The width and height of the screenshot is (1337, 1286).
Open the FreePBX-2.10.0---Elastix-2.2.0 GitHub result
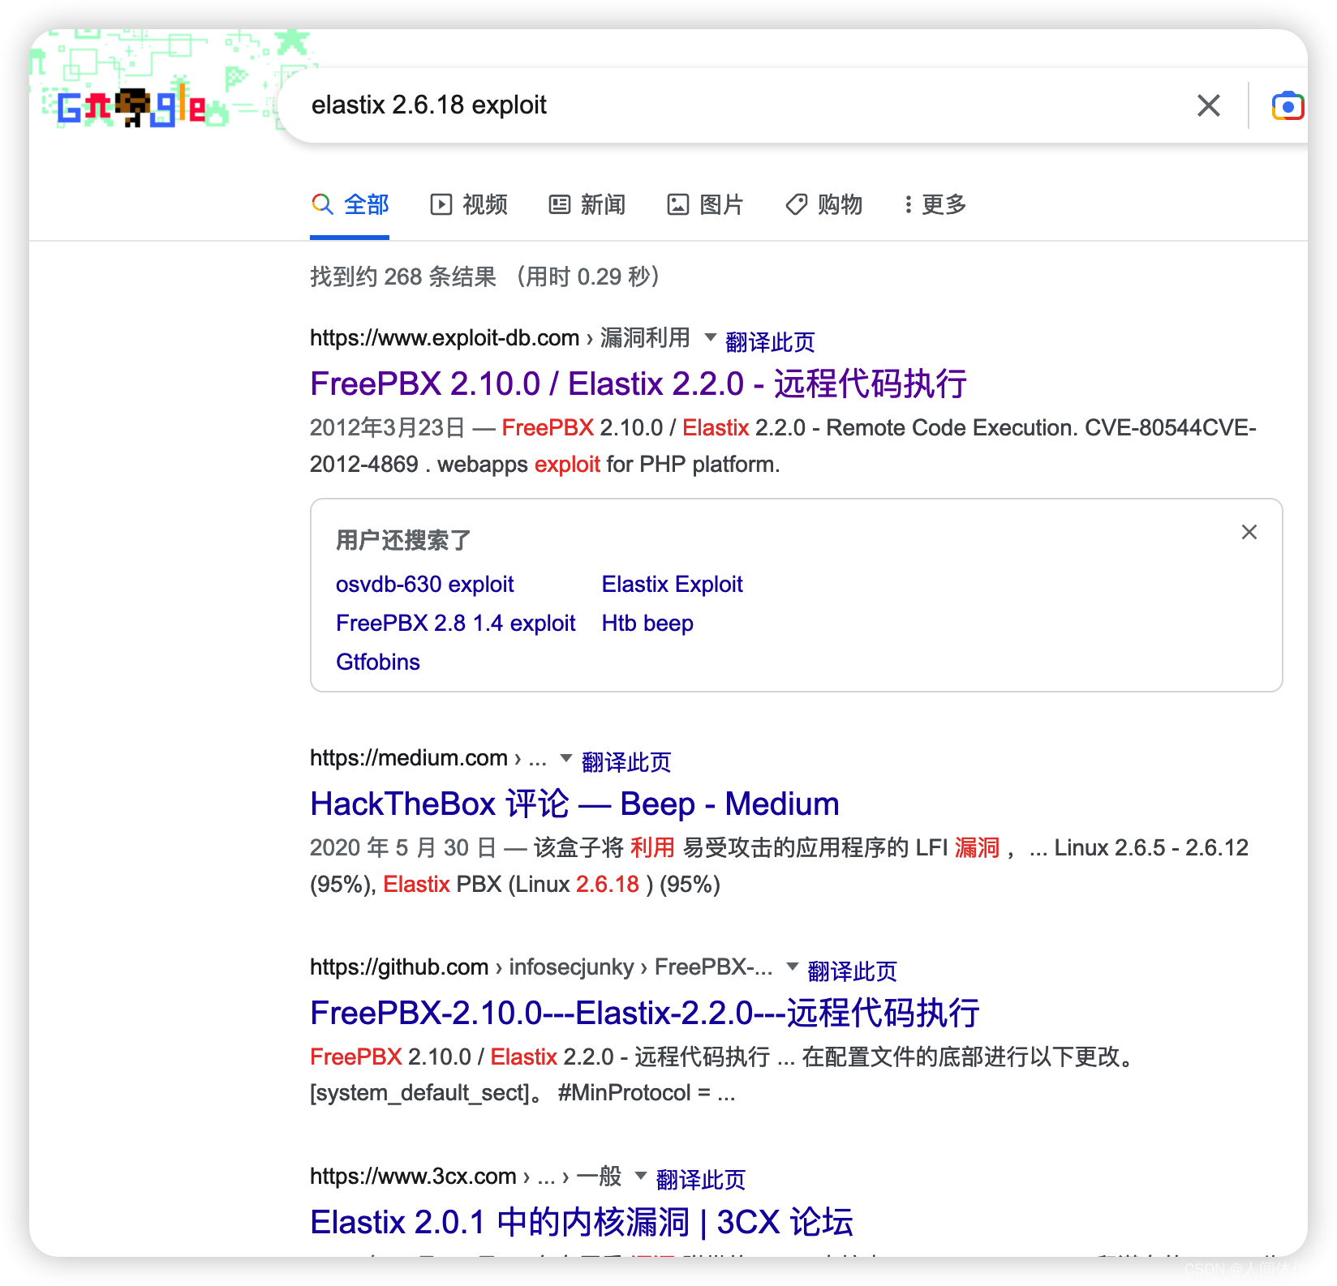click(x=645, y=1013)
